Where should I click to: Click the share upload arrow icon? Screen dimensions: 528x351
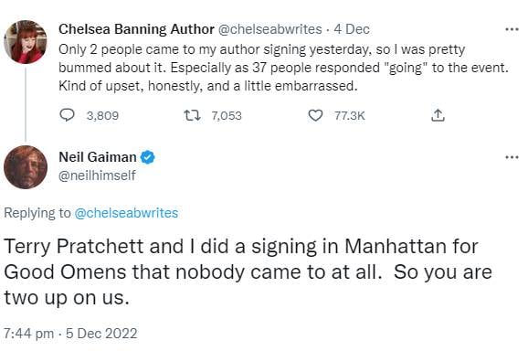pos(438,115)
